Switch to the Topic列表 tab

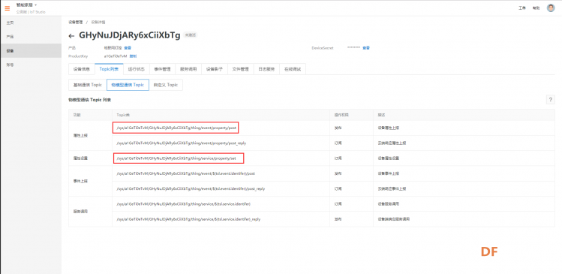pos(109,69)
